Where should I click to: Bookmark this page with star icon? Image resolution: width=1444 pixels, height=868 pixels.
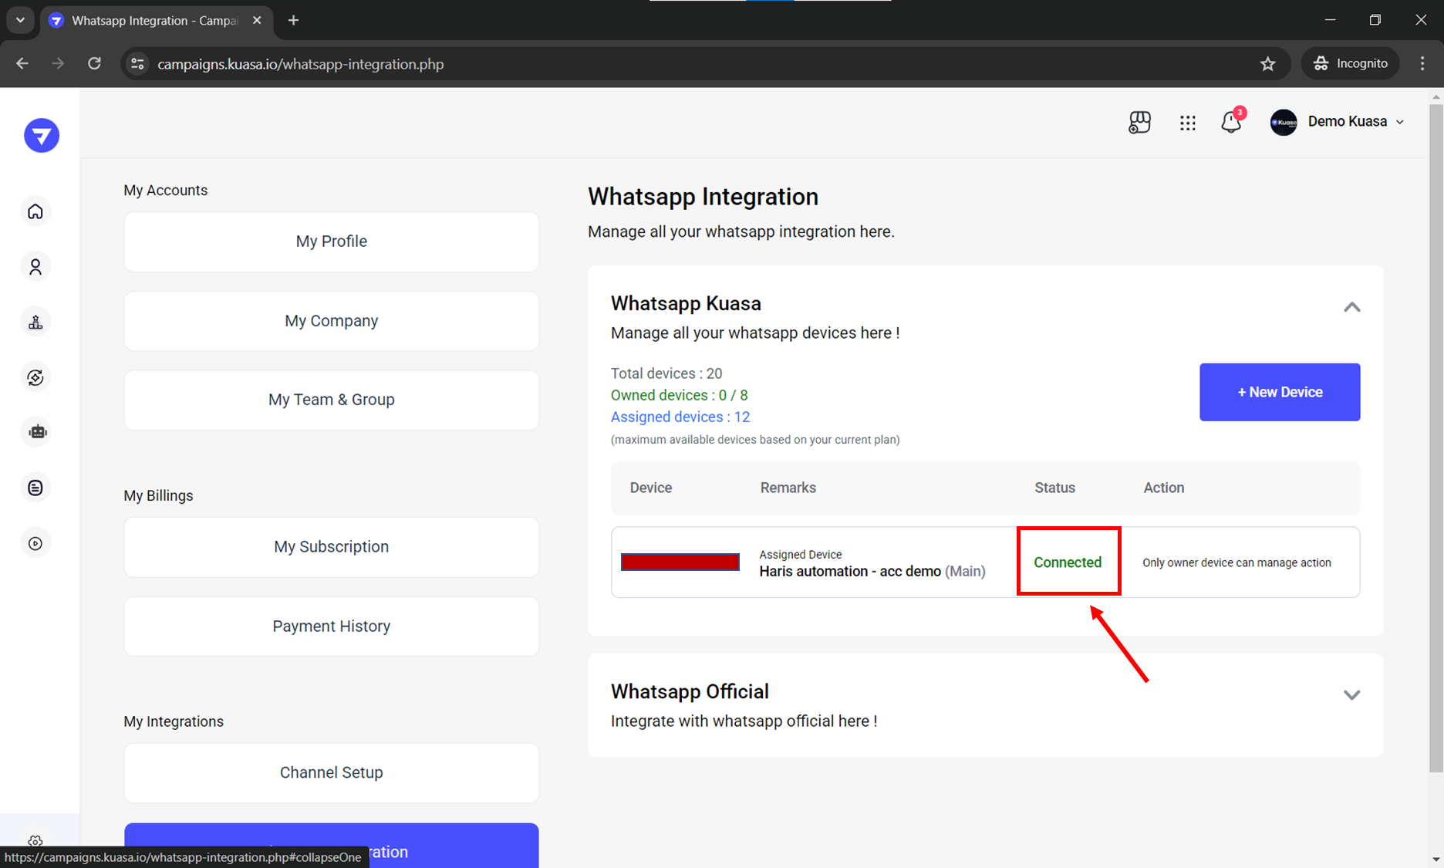tap(1267, 64)
